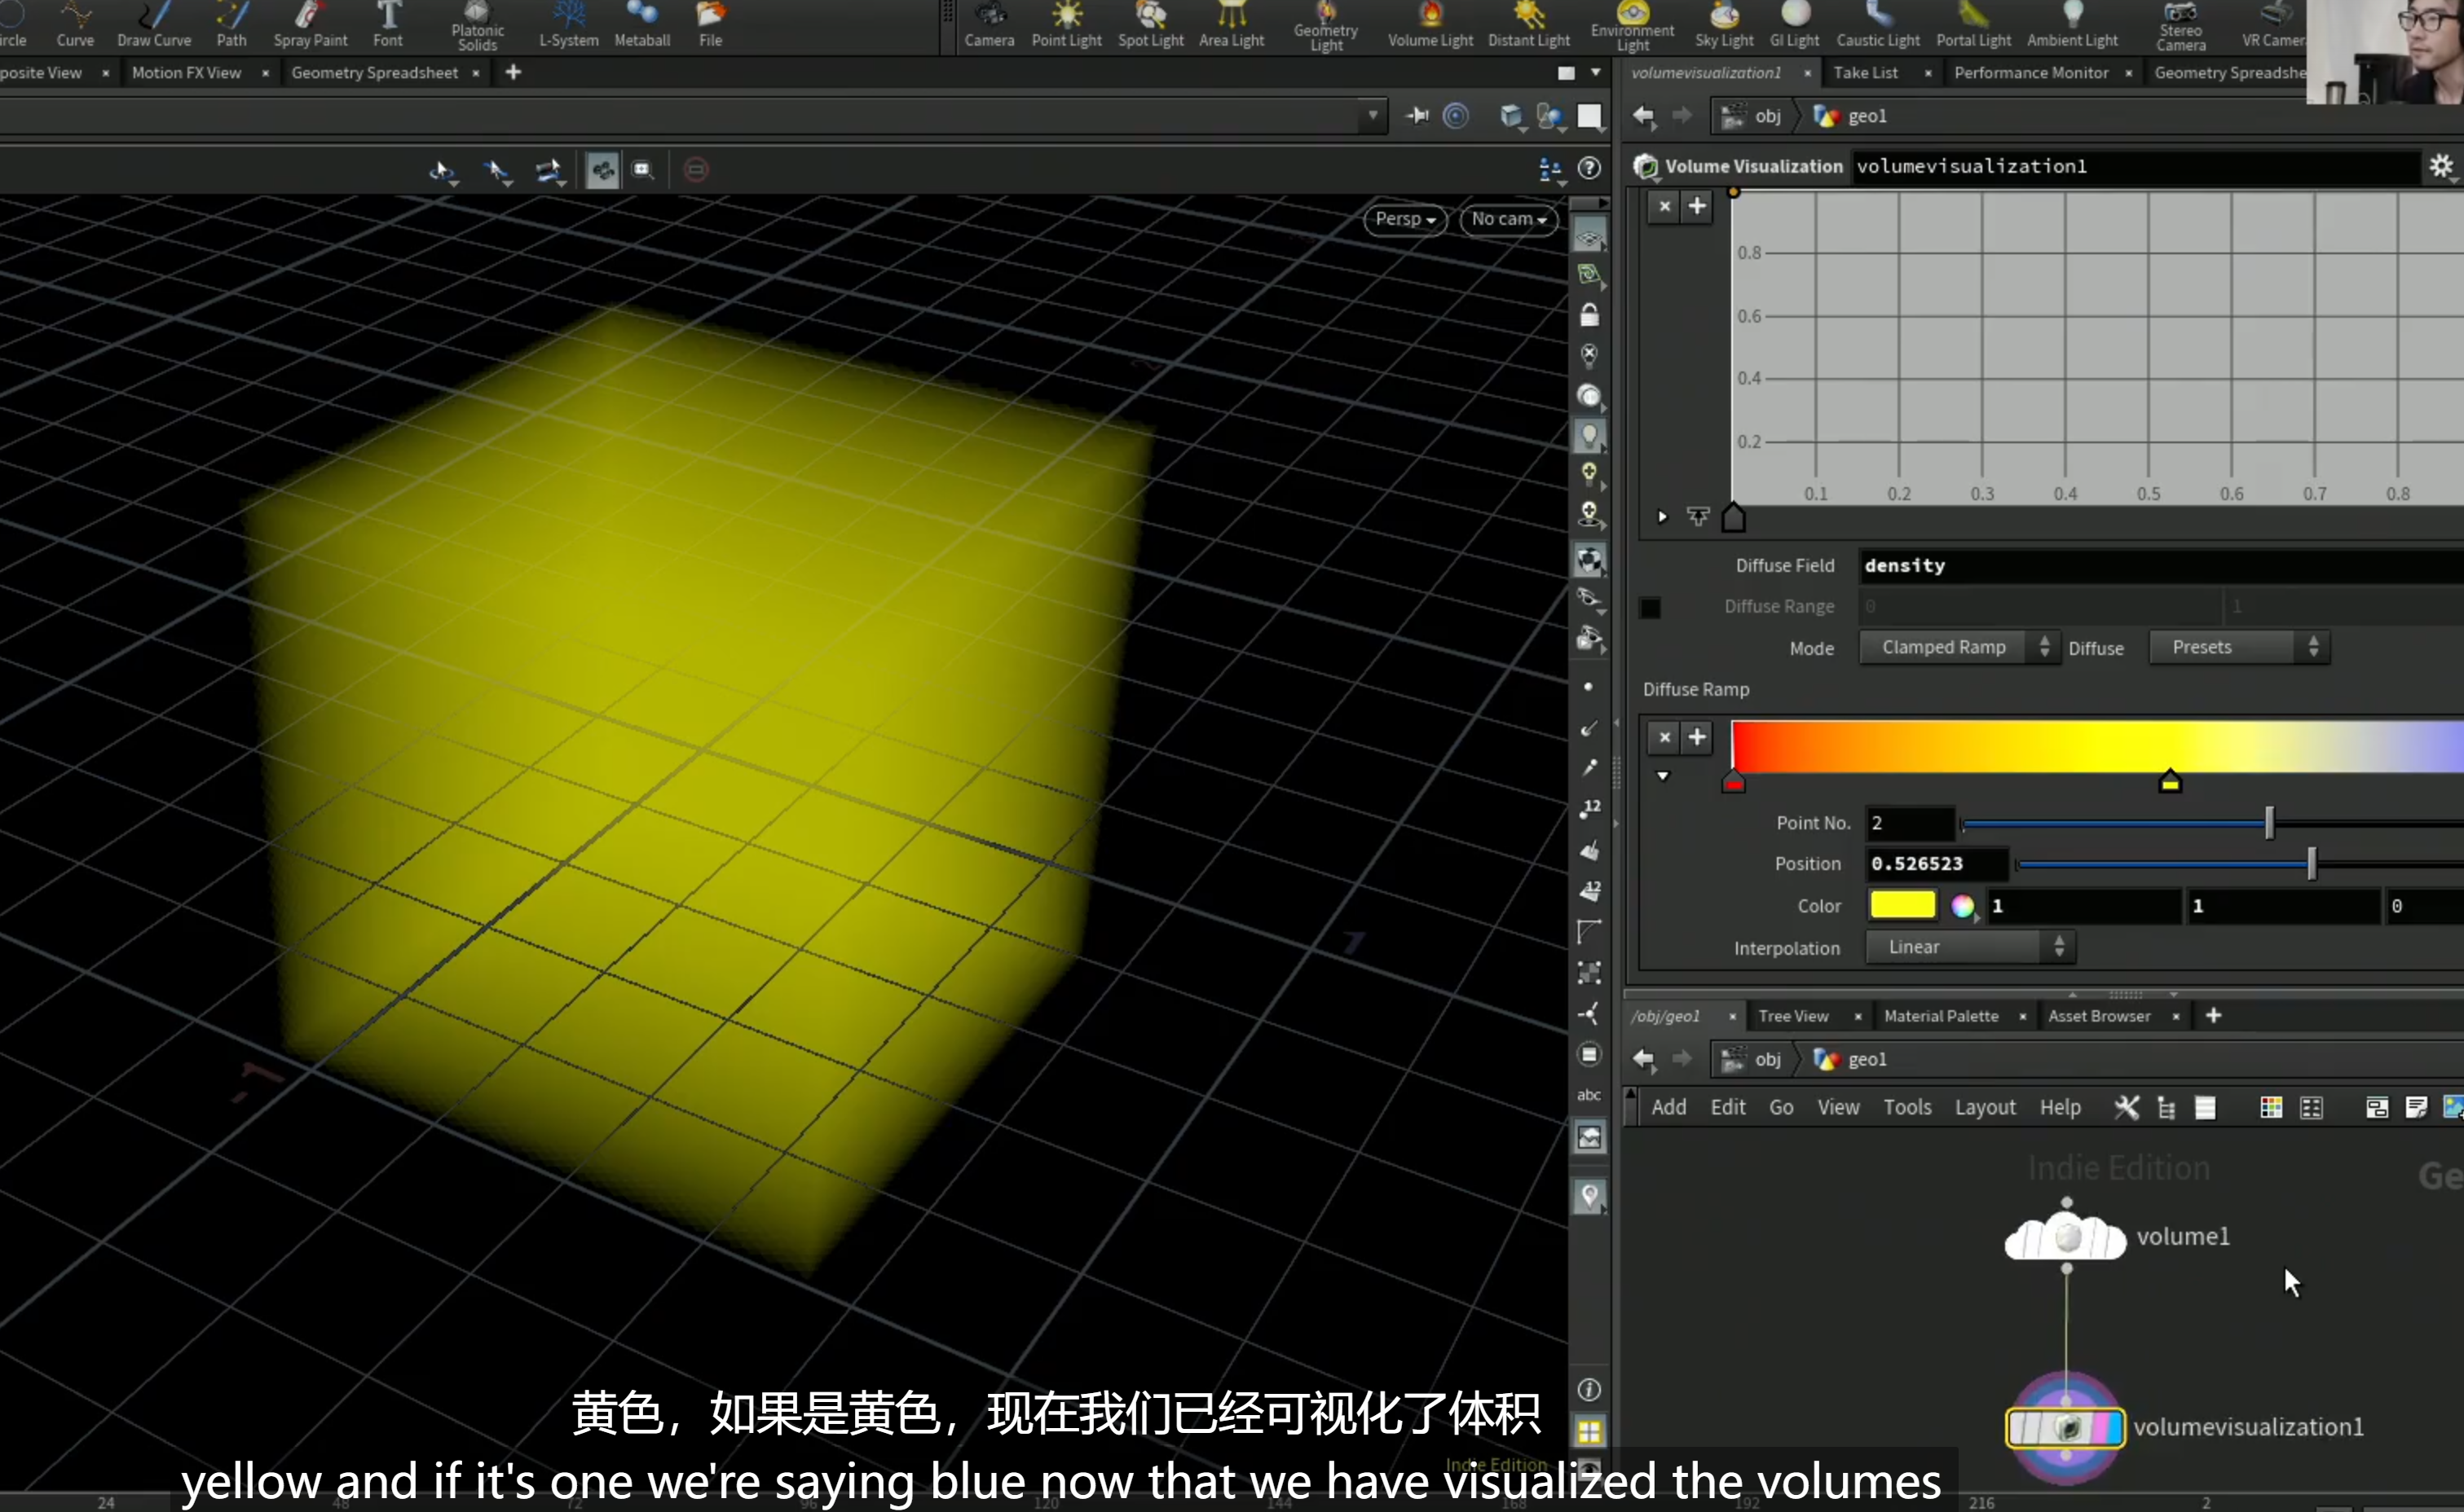Add a new point to Diffuse Ramp
This screenshot has height=1512, width=2464.
point(1697,737)
